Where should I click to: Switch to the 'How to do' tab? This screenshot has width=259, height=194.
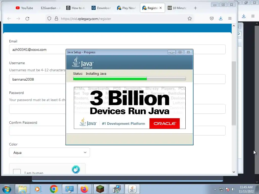(x=76, y=8)
